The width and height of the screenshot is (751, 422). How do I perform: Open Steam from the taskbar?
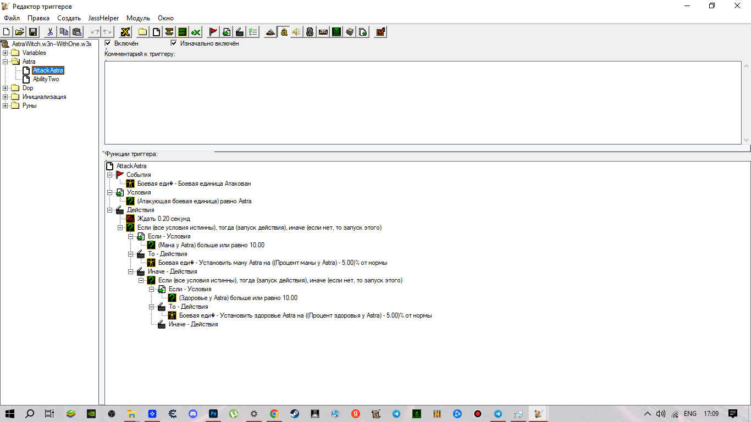(295, 414)
